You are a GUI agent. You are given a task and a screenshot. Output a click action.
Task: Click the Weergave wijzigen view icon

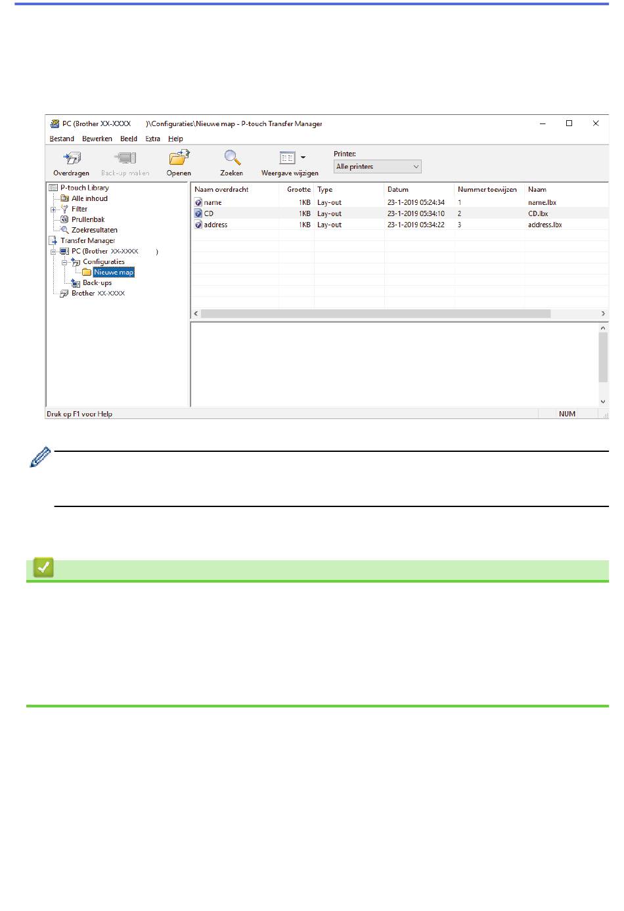tap(287, 158)
